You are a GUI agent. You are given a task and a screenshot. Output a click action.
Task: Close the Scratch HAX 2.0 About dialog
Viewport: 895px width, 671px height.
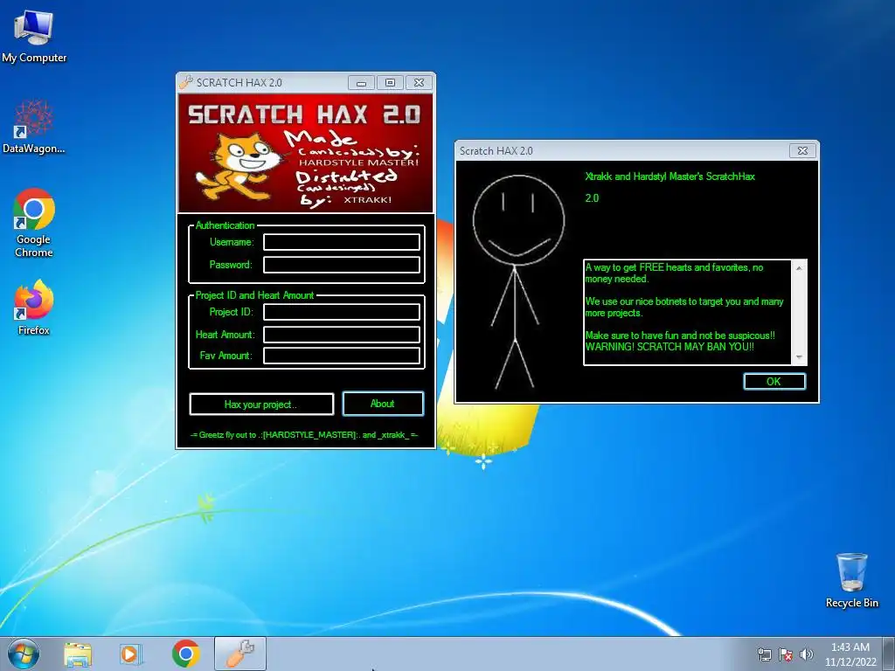tap(802, 150)
